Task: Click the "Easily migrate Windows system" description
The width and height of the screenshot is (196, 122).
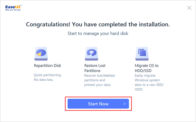Action: [x=147, y=78]
